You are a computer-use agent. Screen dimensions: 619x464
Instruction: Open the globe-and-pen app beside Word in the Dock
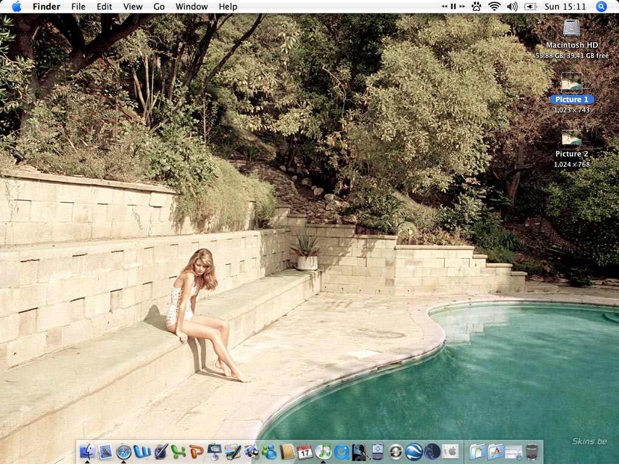[x=161, y=451]
